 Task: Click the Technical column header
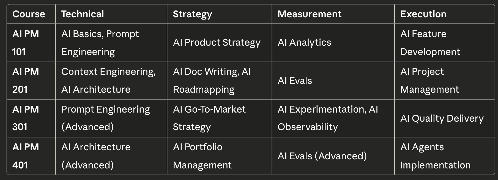point(83,14)
